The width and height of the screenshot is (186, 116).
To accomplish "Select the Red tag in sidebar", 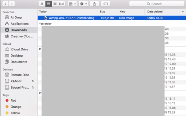I will [x=13, y=100].
